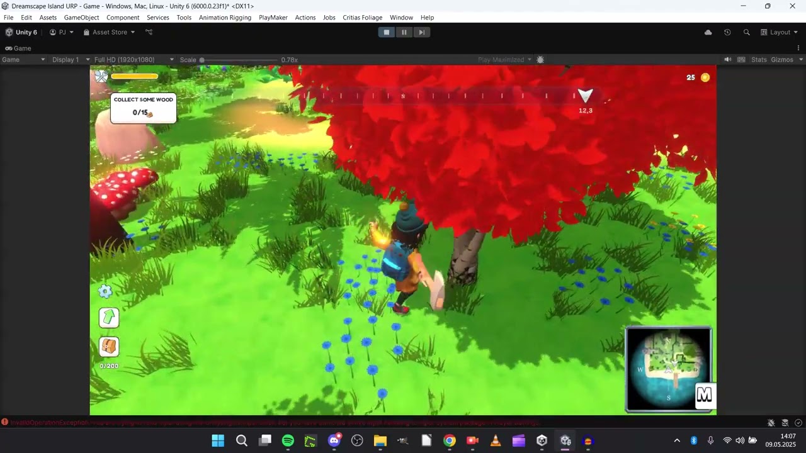Open the undo history icon

(x=727, y=32)
